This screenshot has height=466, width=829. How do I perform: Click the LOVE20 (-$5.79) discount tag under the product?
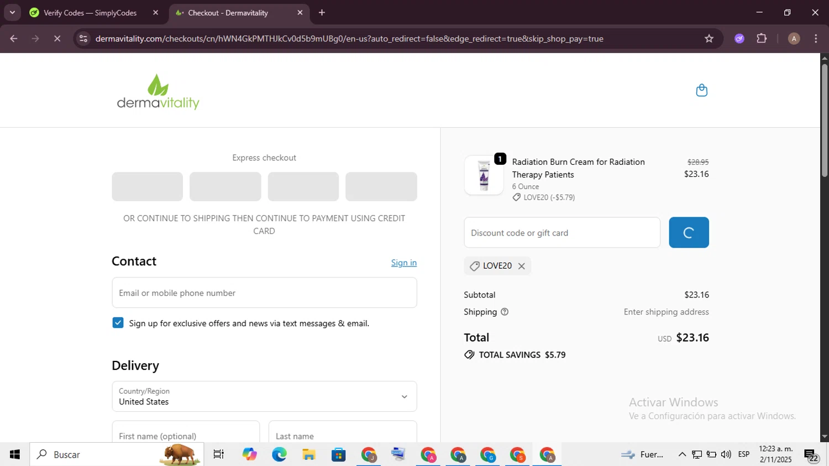point(544,197)
